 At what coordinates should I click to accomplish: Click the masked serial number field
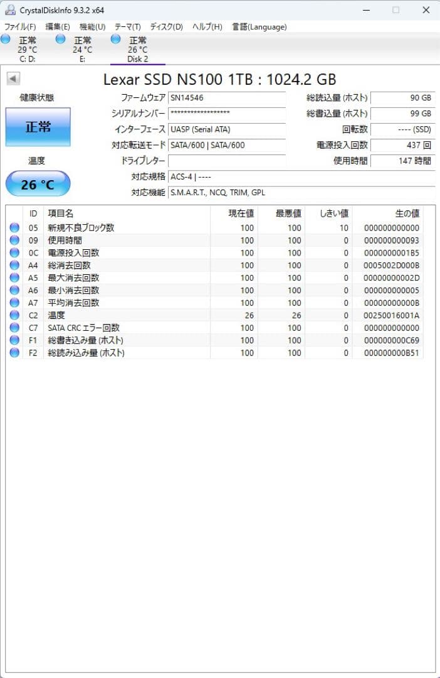[x=227, y=113]
